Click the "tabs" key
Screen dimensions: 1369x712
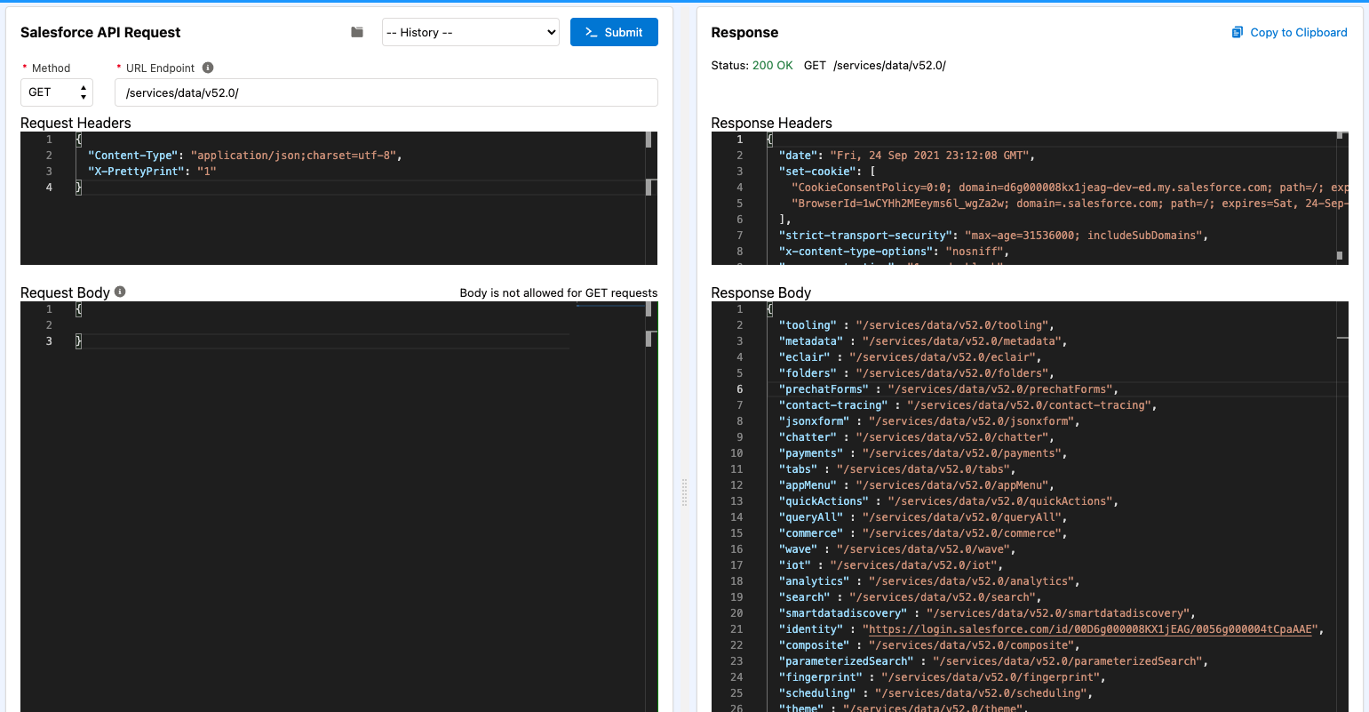[x=798, y=469]
